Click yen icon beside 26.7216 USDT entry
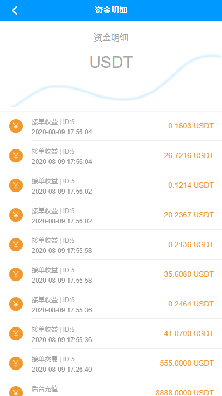Screen dimensions: 222x396 (x=16, y=155)
